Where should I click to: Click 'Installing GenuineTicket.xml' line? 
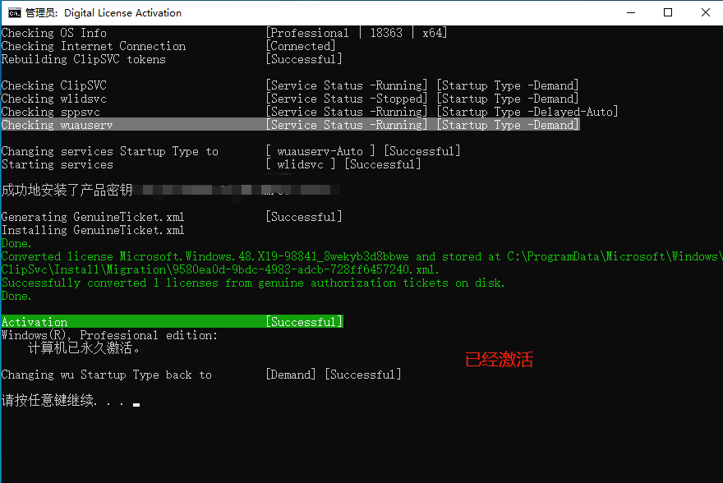93,231
